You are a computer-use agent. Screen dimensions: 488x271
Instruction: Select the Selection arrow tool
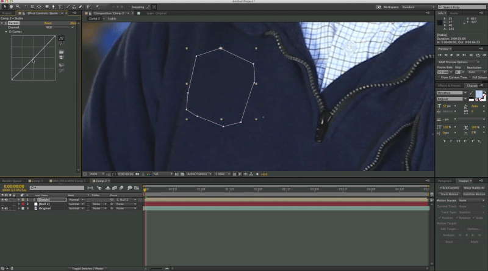5,7
